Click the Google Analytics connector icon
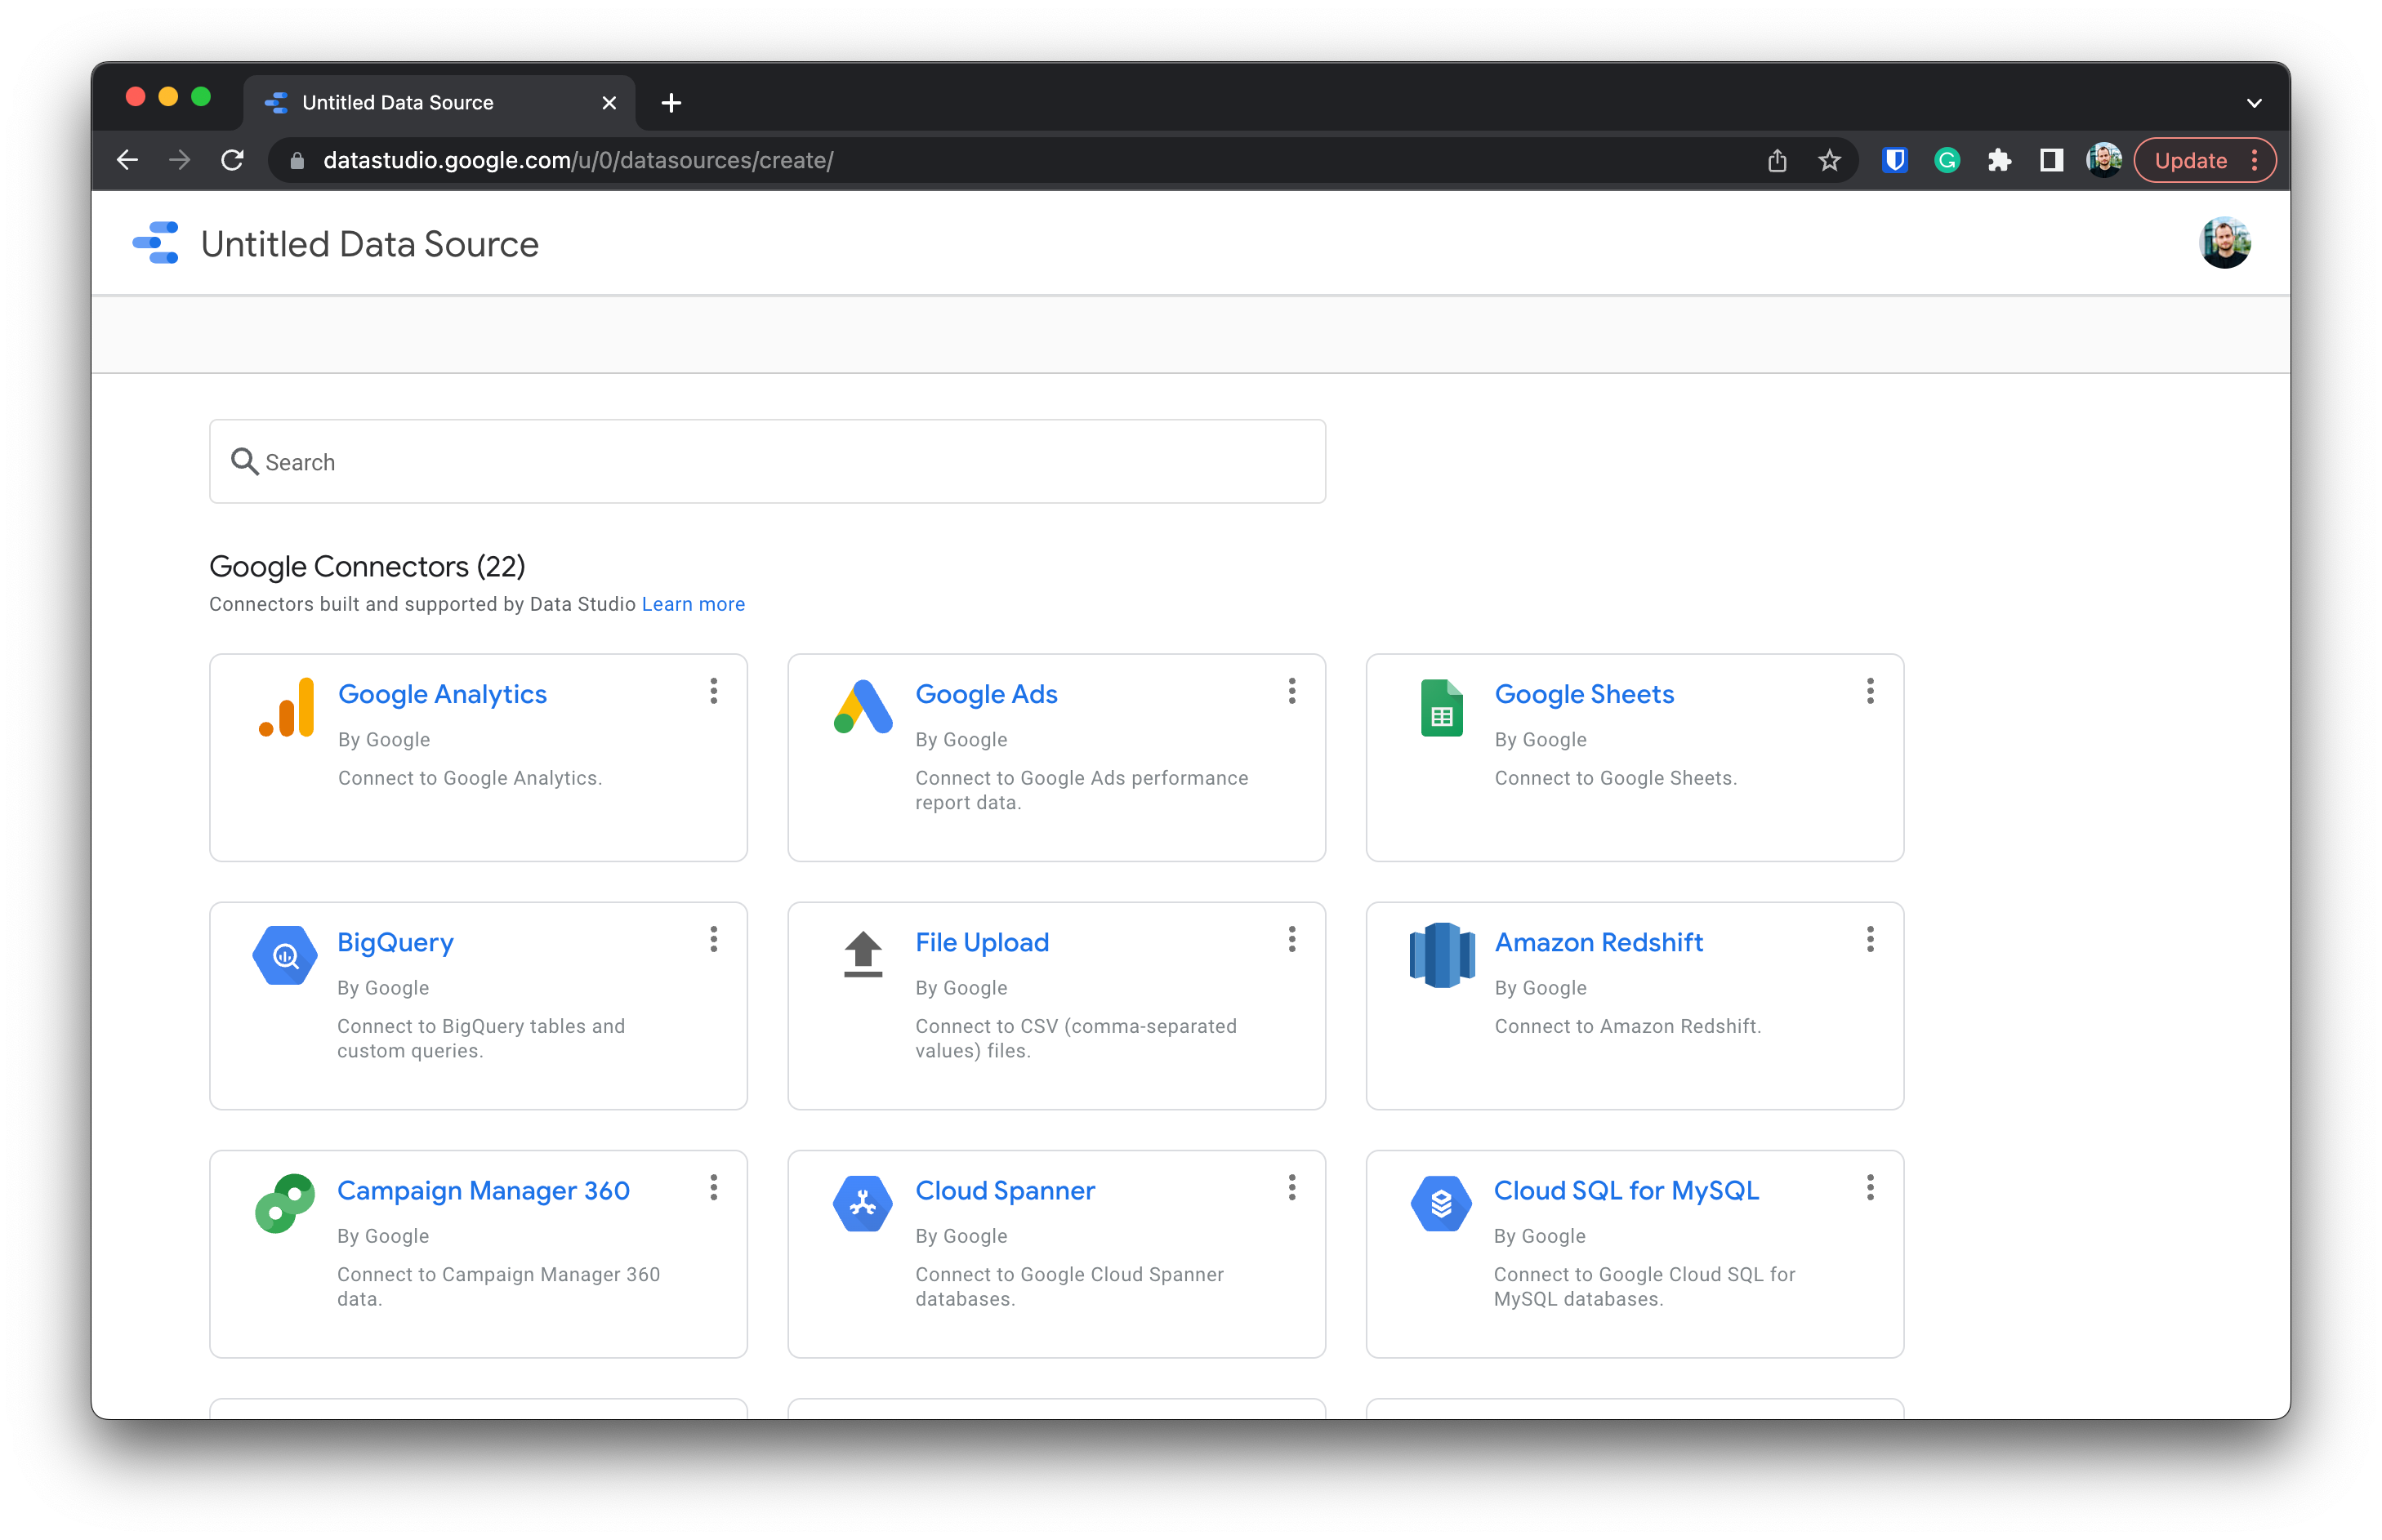The height and width of the screenshot is (1540, 2382). (287, 708)
